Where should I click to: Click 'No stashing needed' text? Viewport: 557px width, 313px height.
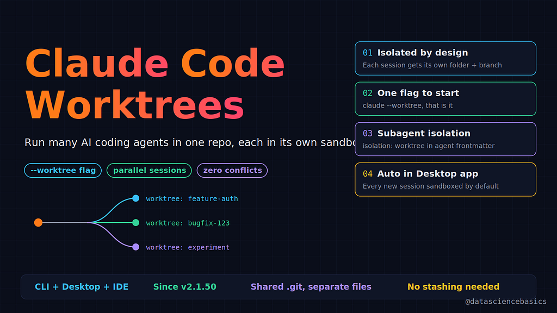click(453, 287)
